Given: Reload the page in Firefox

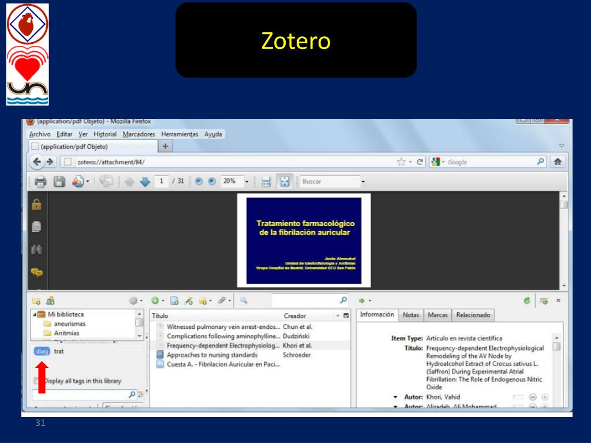Looking at the screenshot, I should coord(420,162).
